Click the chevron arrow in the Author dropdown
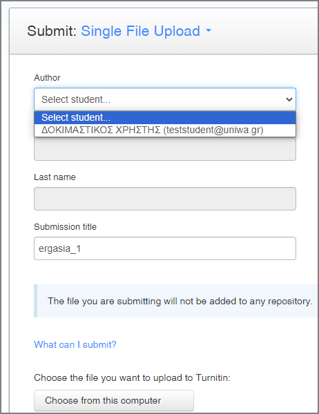319x414 pixels. click(x=289, y=99)
